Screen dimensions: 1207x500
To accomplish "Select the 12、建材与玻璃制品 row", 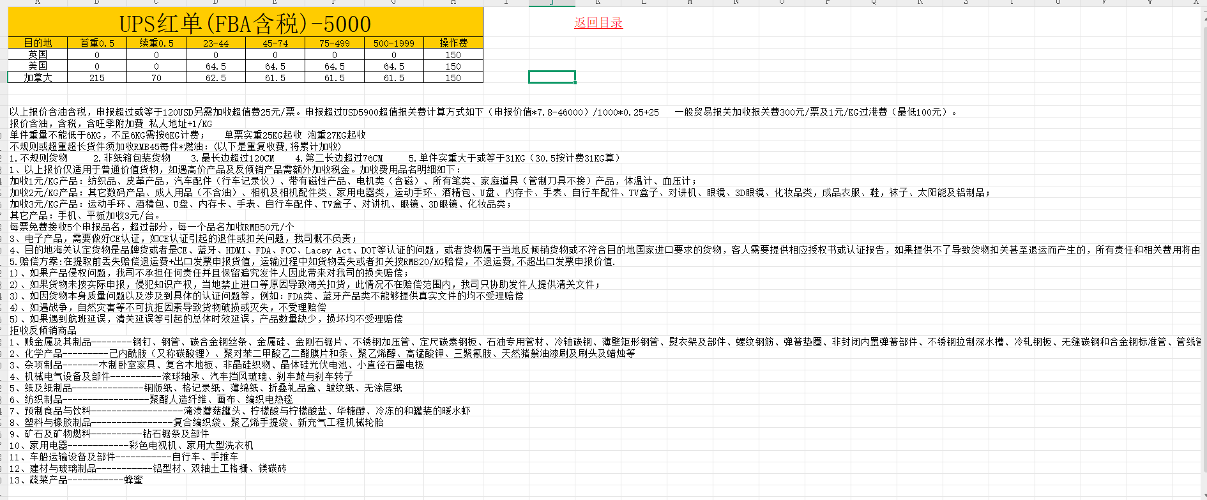I will click(x=148, y=469).
